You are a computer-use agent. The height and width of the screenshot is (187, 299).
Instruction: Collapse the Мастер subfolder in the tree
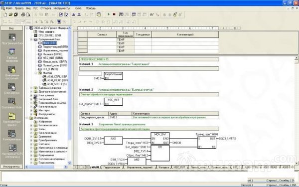click(x=36, y=73)
